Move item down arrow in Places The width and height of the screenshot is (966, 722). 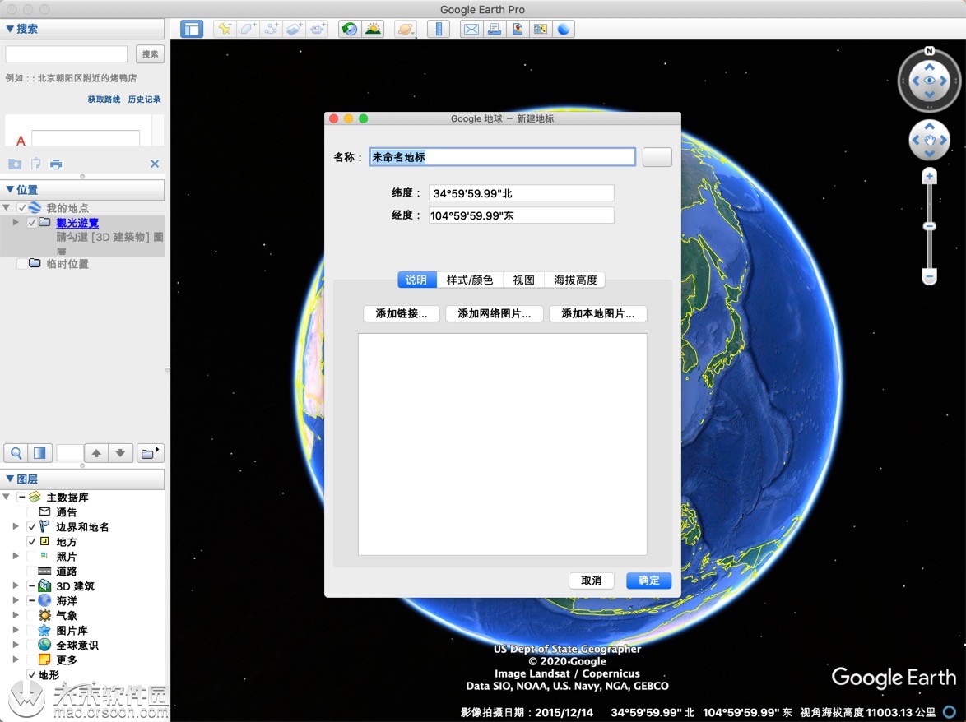click(120, 453)
